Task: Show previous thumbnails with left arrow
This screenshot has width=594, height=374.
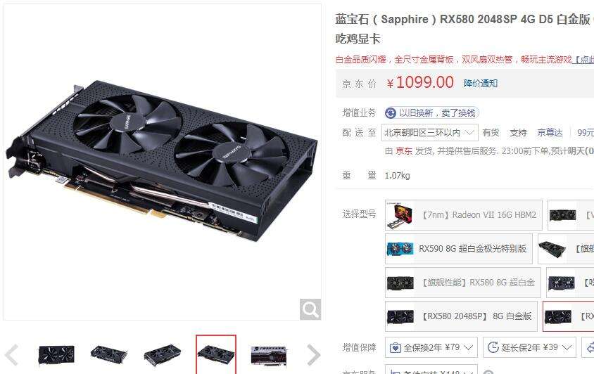Action: pyautogui.click(x=12, y=355)
